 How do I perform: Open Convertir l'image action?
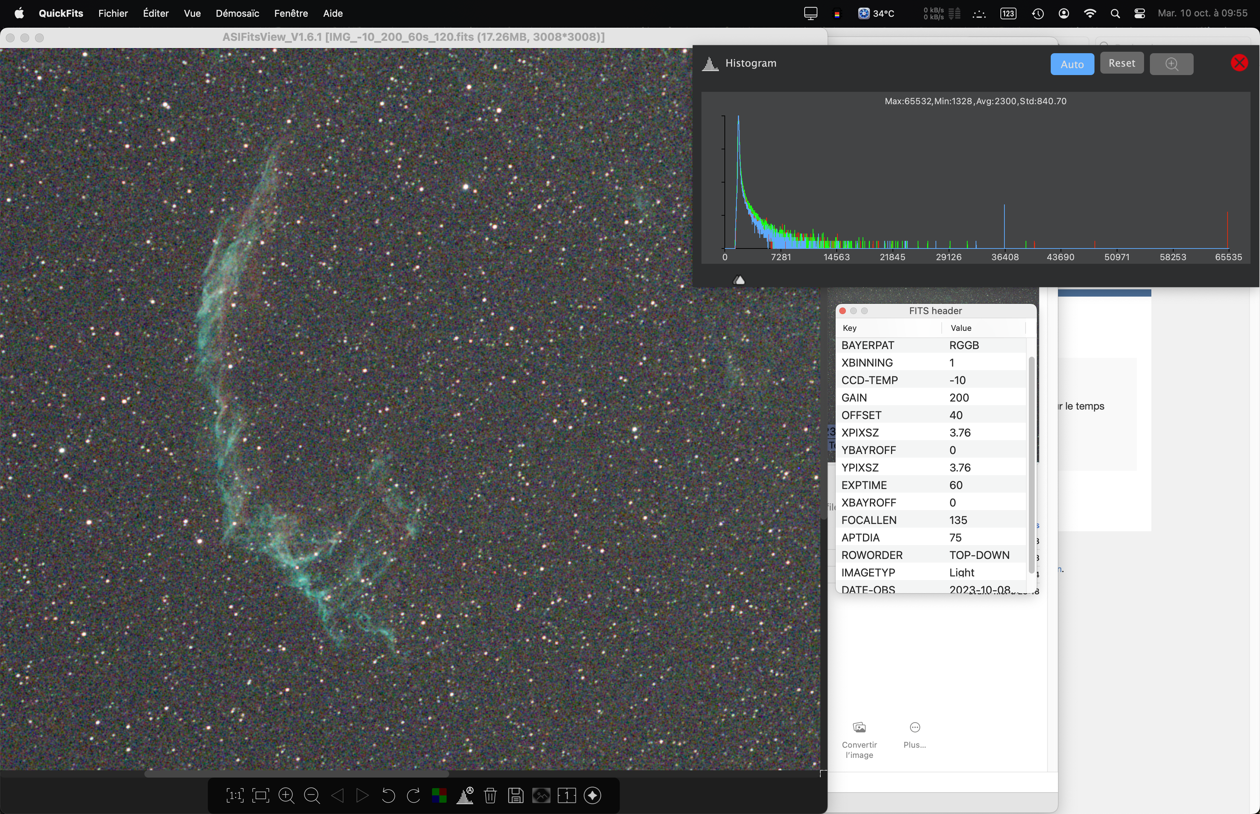point(859,739)
